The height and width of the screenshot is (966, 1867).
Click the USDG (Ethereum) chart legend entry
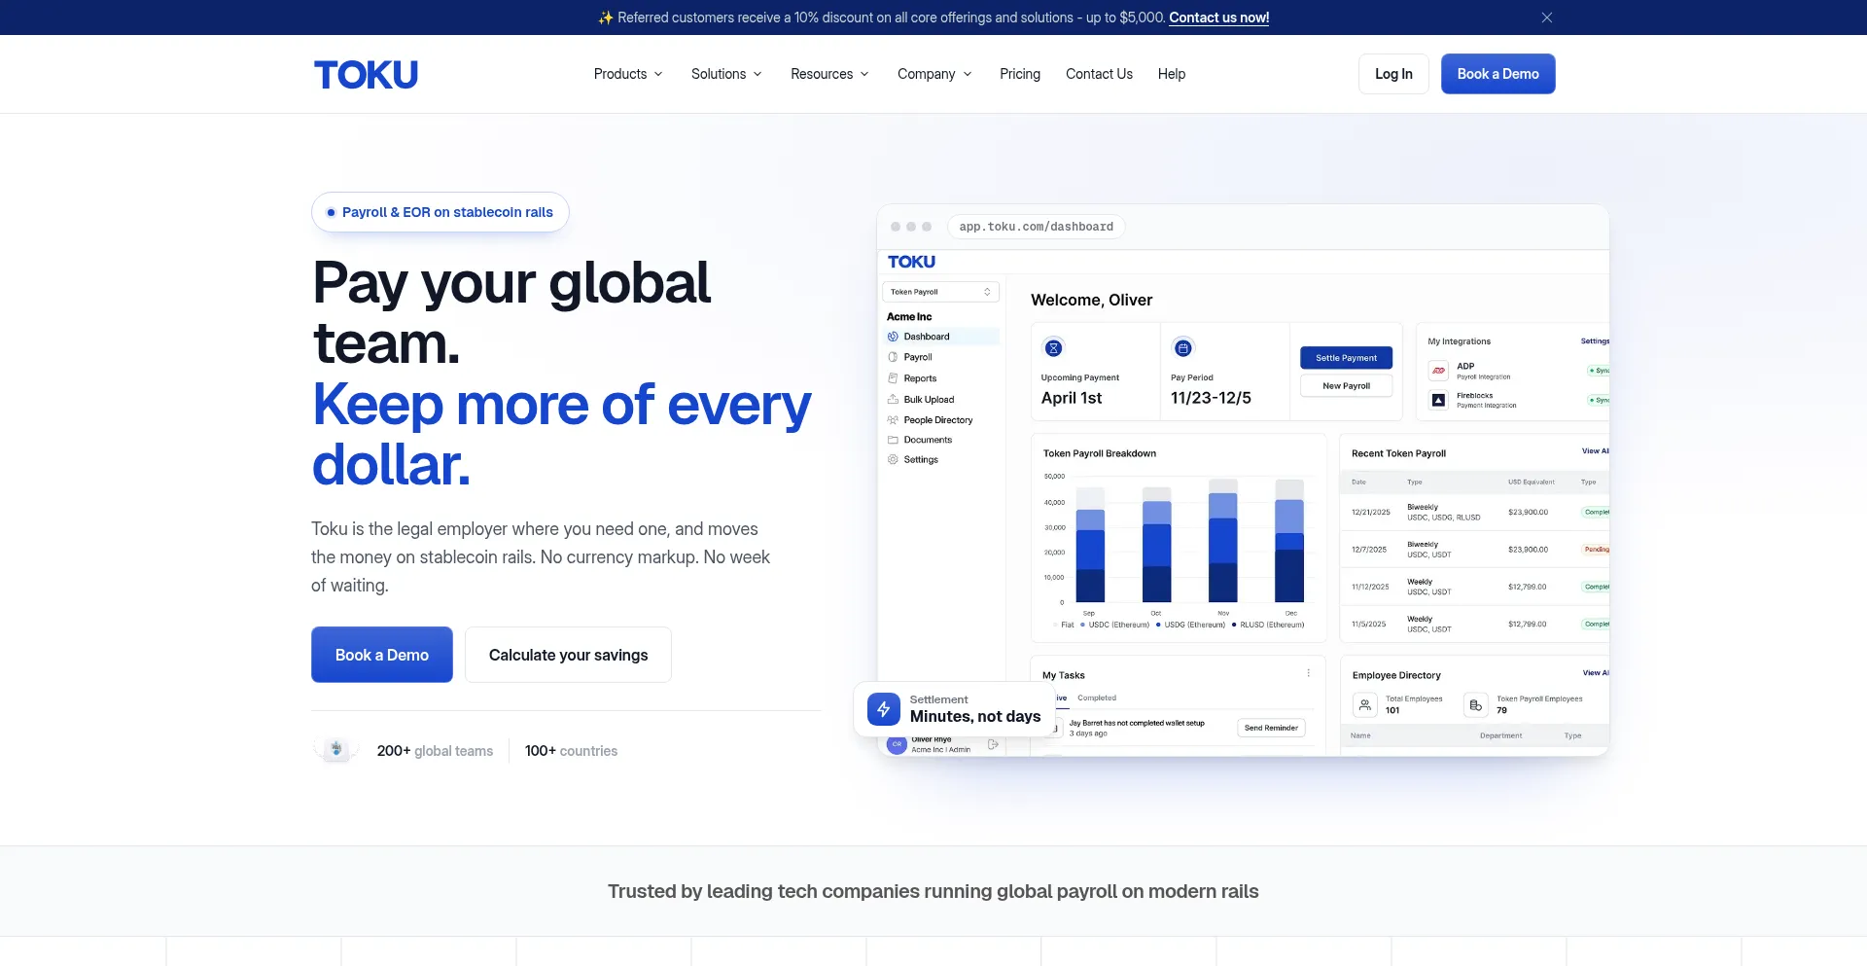coord(1190,626)
